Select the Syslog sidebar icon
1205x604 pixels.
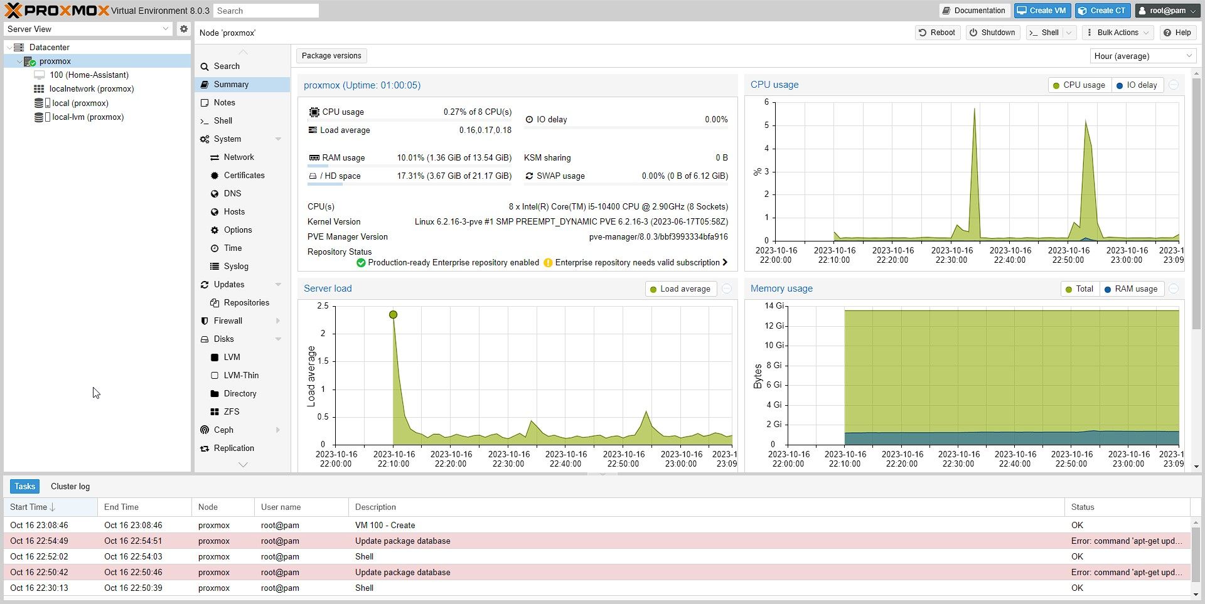click(214, 266)
